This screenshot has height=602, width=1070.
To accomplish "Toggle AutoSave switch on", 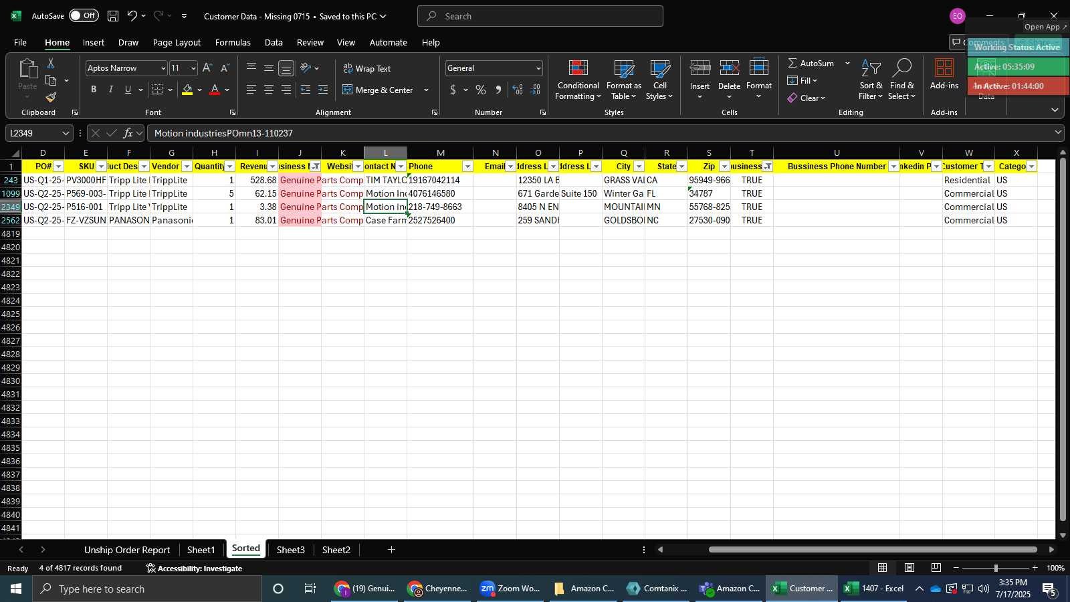I will click(84, 15).
